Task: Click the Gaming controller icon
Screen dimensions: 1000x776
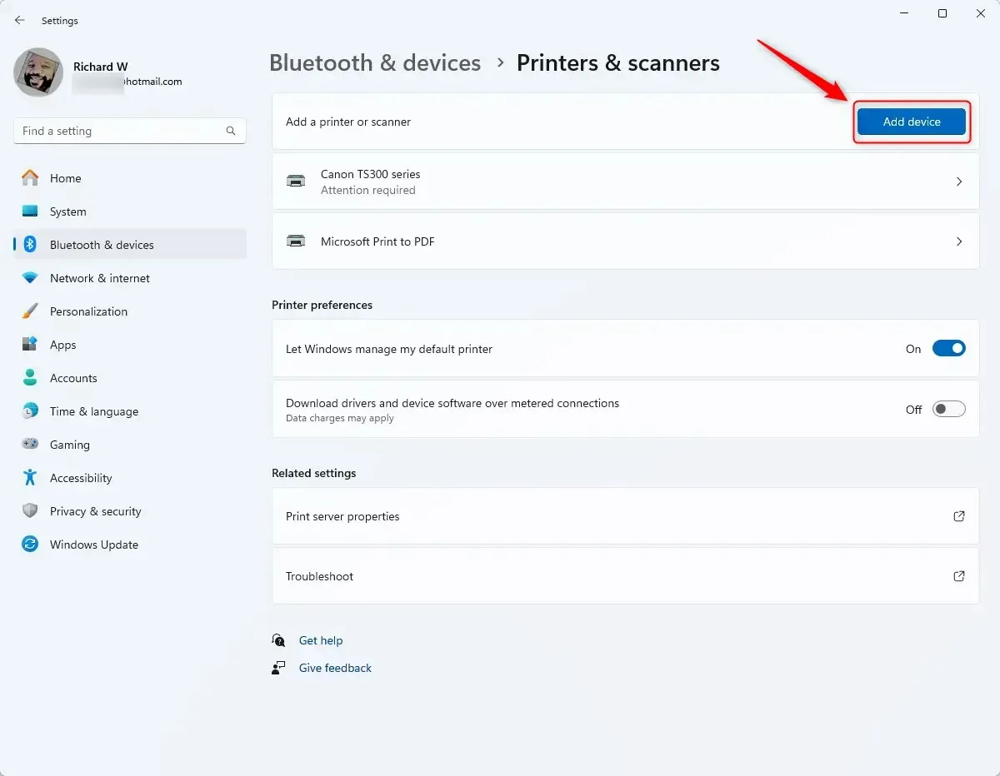Action: 30,445
